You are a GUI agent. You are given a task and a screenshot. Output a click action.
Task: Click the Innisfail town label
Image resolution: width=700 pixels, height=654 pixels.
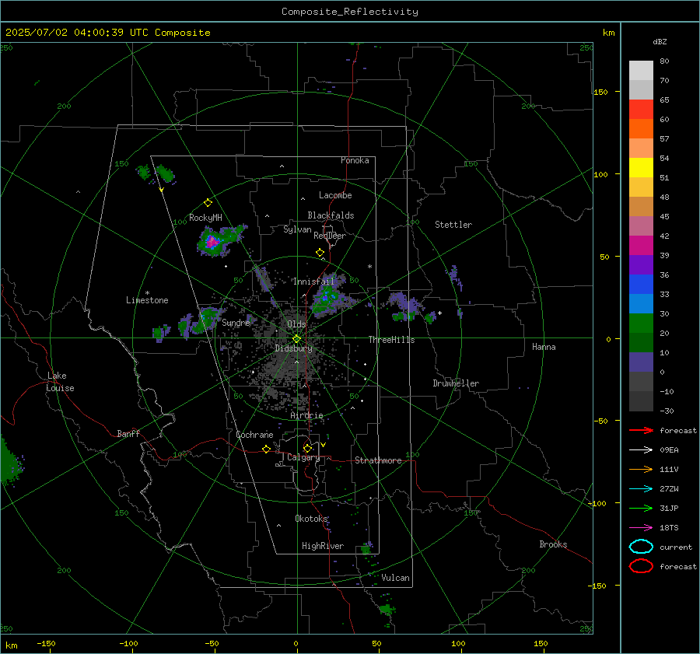[313, 282]
